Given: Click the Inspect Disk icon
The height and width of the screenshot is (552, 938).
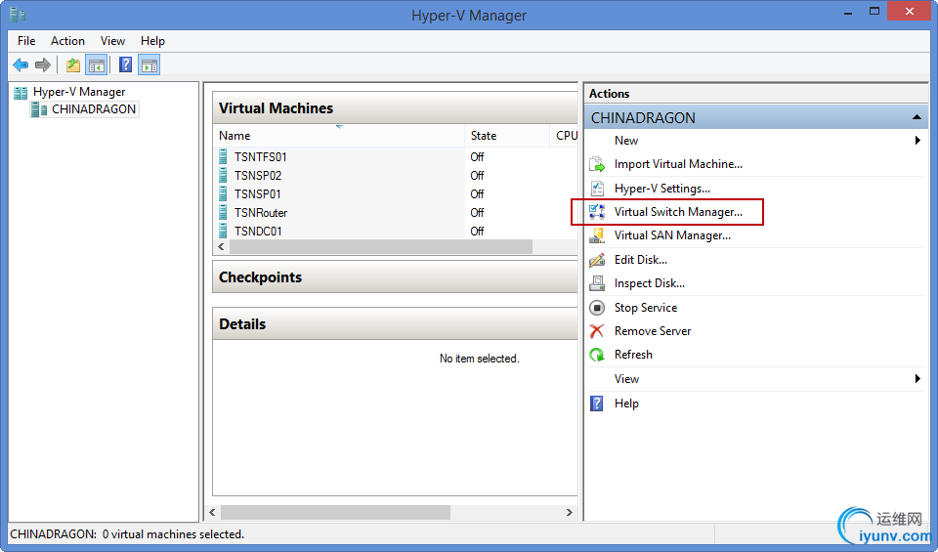Looking at the screenshot, I should pyautogui.click(x=597, y=283).
